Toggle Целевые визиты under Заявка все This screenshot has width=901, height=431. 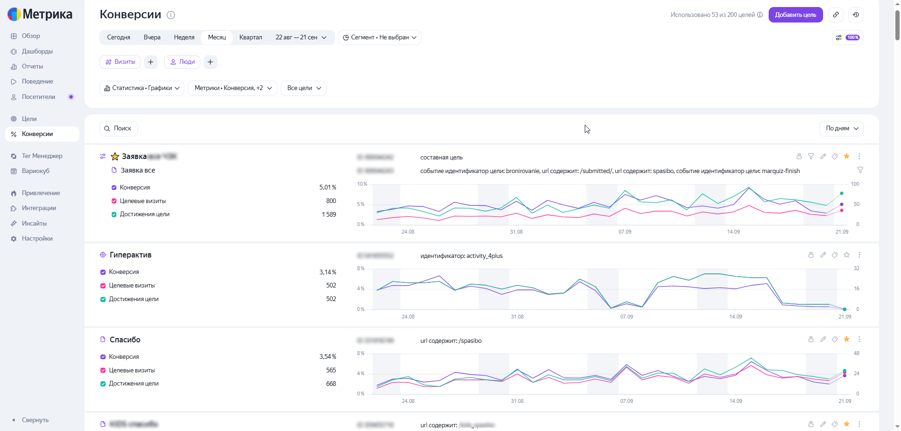[x=114, y=201]
